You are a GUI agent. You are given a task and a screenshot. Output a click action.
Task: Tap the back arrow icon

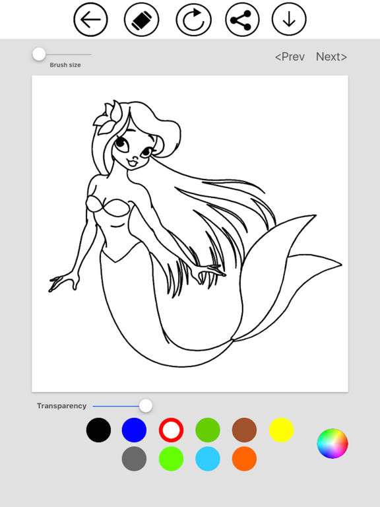click(x=90, y=19)
